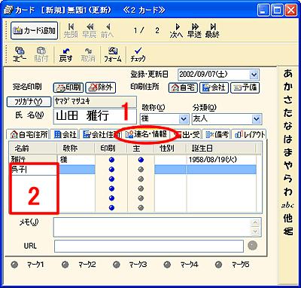Click the メモ text area

(152, 227)
